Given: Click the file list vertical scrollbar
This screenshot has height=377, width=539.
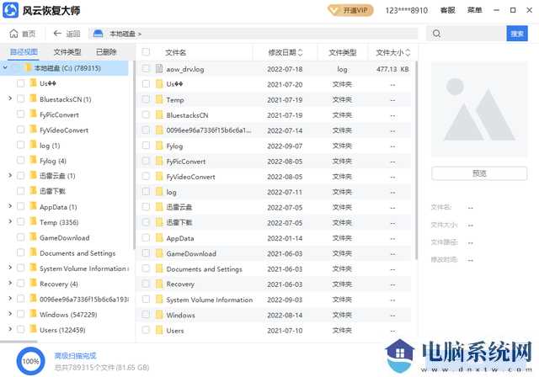Looking at the screenshot, I should coord(416,160).
